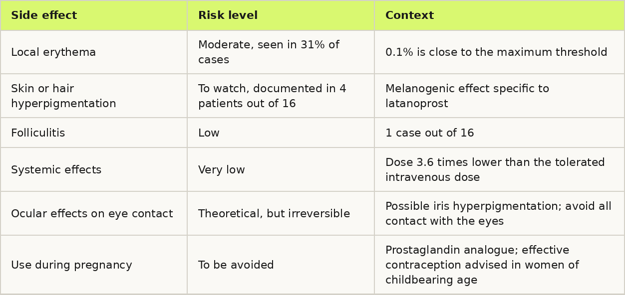The width and height of the screenshot is (625, 295).
Task: Click the 'To watch, documented in 4 patients' cell
Action: click(281, 96)
